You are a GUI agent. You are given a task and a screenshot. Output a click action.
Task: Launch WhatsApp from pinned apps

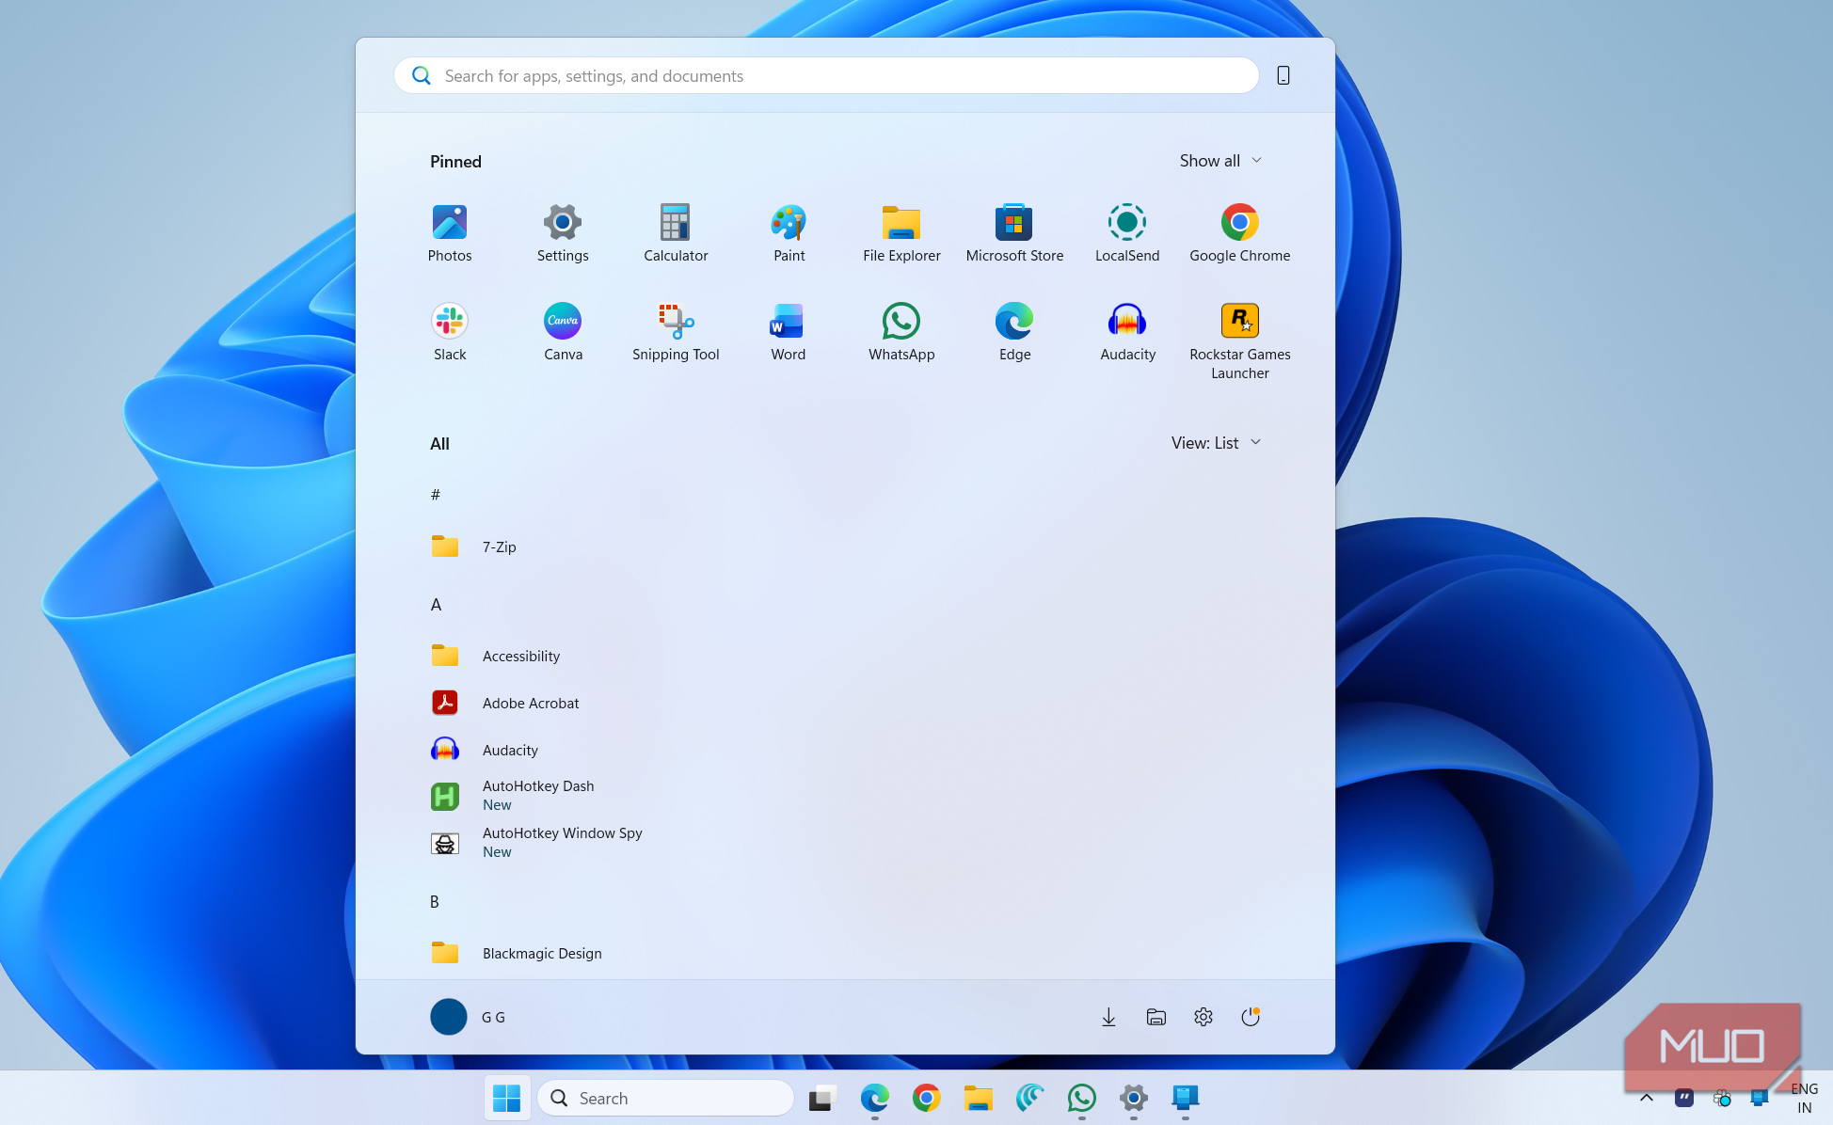tap(901, 332)
